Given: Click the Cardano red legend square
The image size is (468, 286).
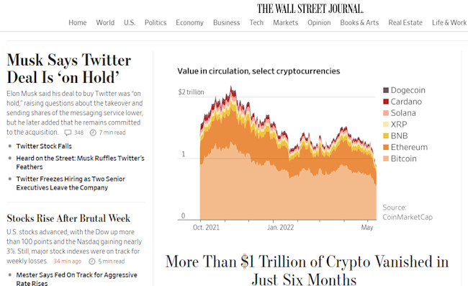Looking at the screenshot, I should coord(386,102).
